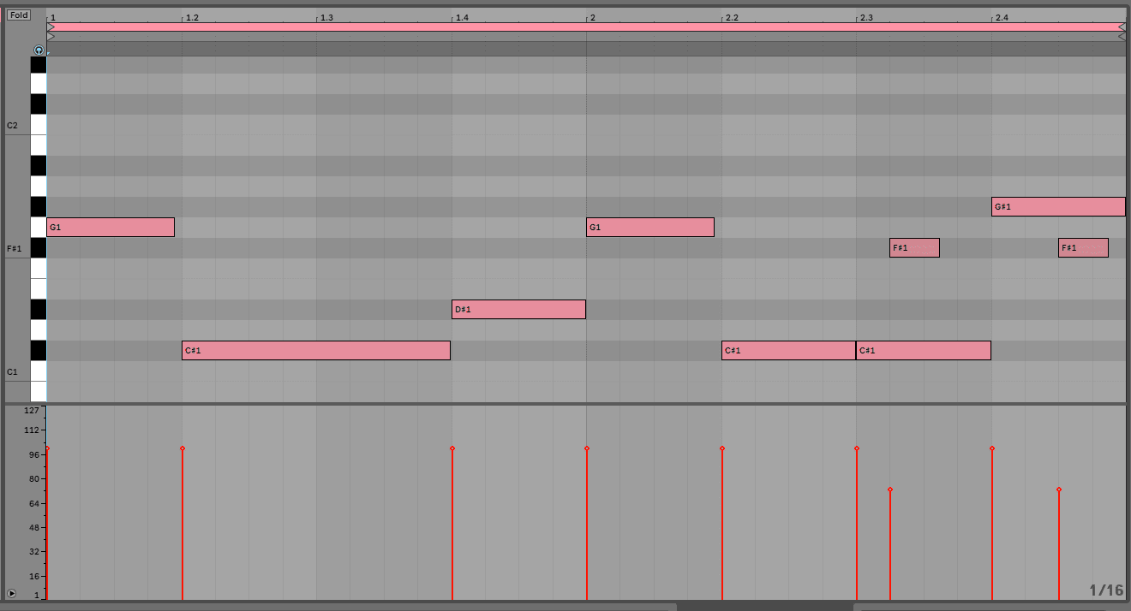Click the loop start marker on the pink loop brace
This screenshot has height=611, width=1131.
[x=51, y=27]
